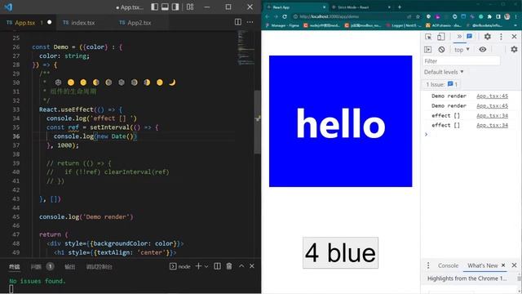Kill terminal with trash icon
522x294 pixels.
[229, 266]
